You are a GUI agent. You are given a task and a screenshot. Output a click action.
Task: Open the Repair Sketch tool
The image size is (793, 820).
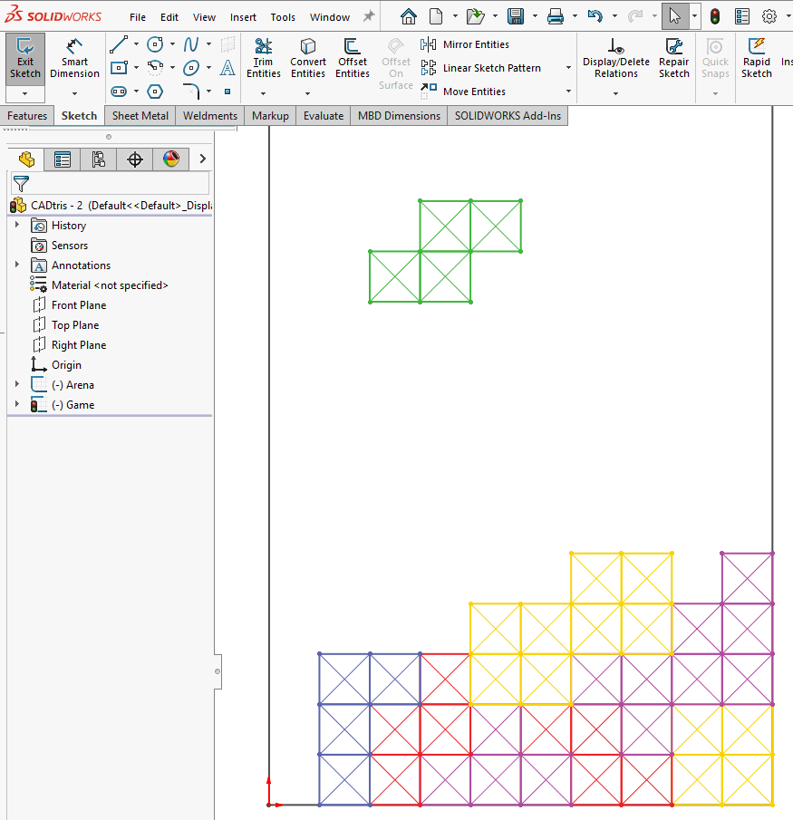point(673,59)
